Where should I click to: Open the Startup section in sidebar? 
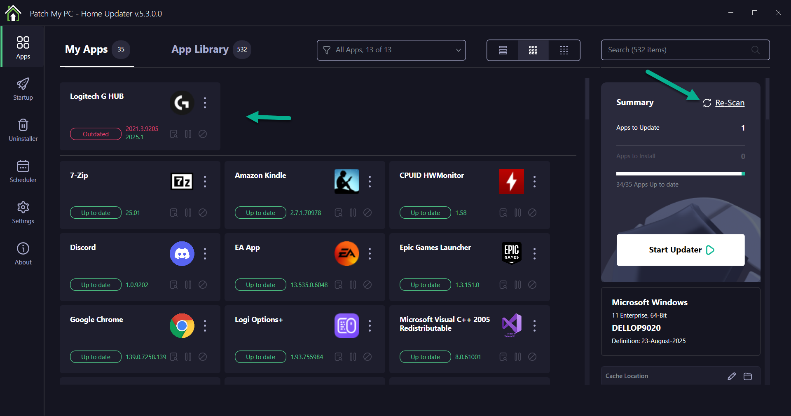[23, 89]
